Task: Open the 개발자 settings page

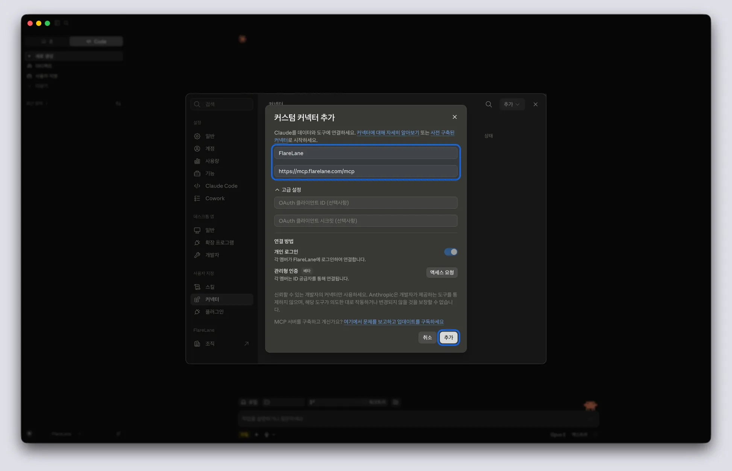Action: click(222, 255)
